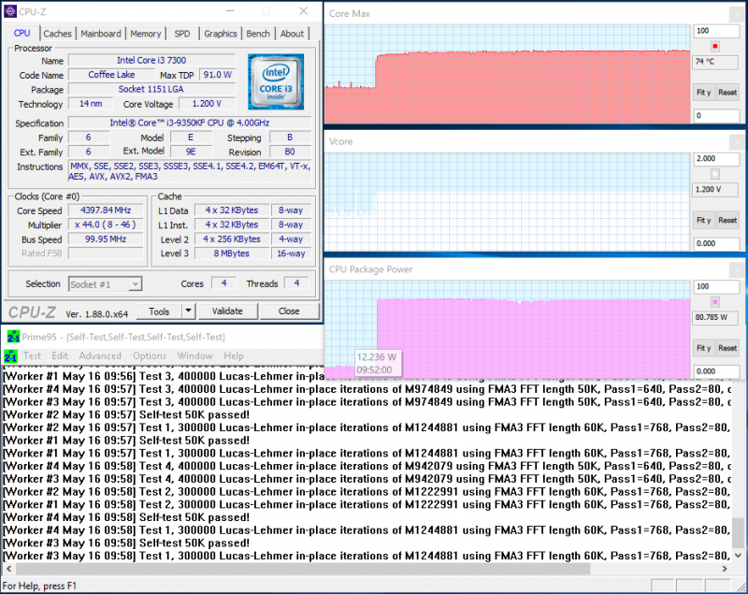748x594 pixels.
Task: Click Reset in Vcore graph
Action: [727, 220]
